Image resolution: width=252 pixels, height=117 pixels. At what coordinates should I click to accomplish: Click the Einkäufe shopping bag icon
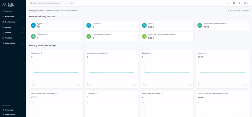pos(89,26)
